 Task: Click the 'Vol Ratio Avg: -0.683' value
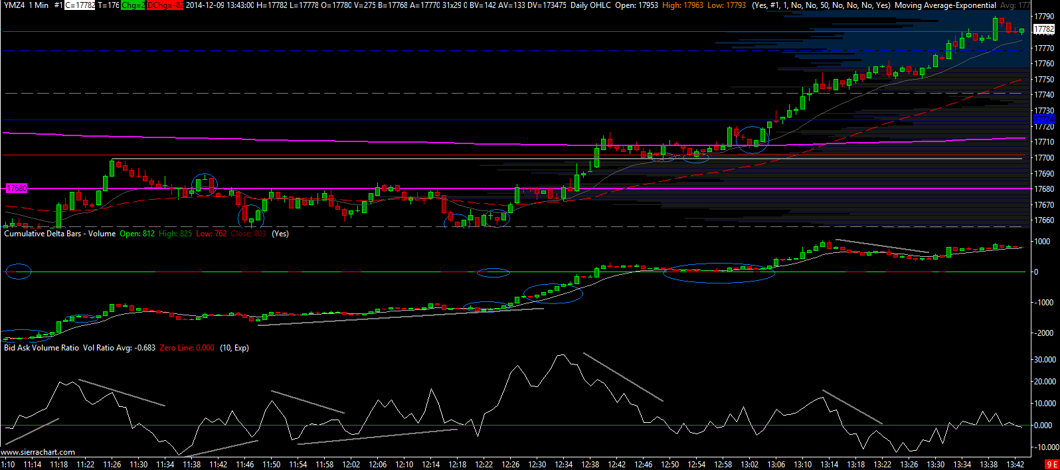pyautogui.click(x=119, y=348)
